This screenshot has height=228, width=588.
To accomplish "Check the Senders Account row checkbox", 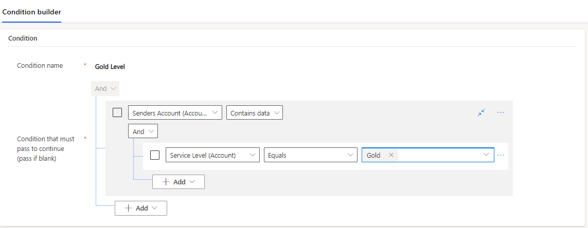I will pyautogui.click(x=117, y=112).
